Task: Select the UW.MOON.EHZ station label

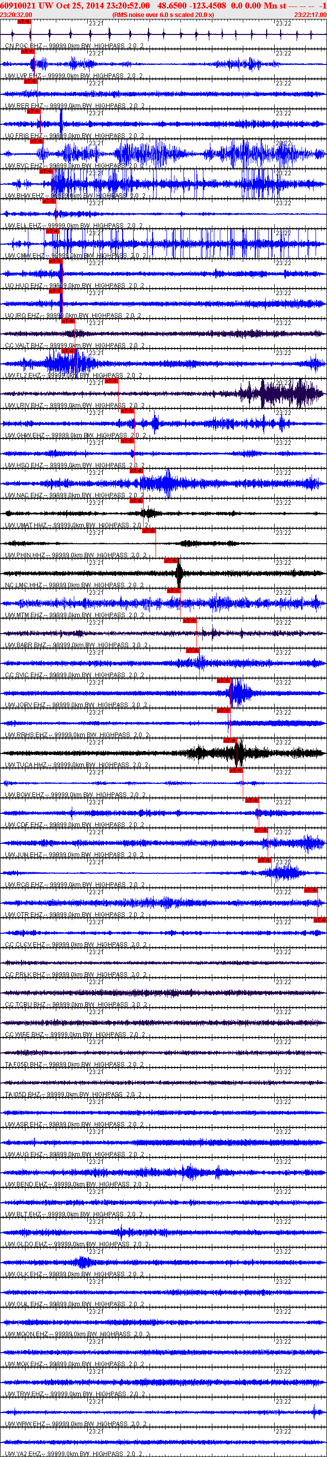Action: (x=77, y=1335)
